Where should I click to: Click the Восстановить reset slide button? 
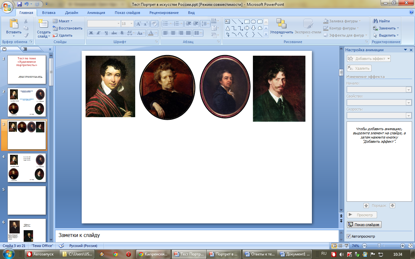pos(67,28)
